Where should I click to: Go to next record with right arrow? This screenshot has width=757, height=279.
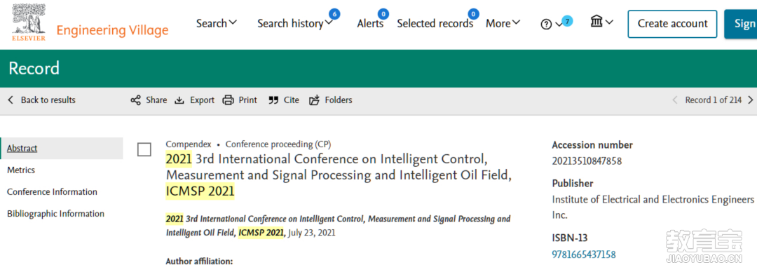[x=750, y=100]
